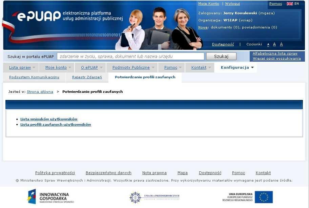Open Polityka prywatności footer link
Screen dimensions: 309x208
coord(55,173)
